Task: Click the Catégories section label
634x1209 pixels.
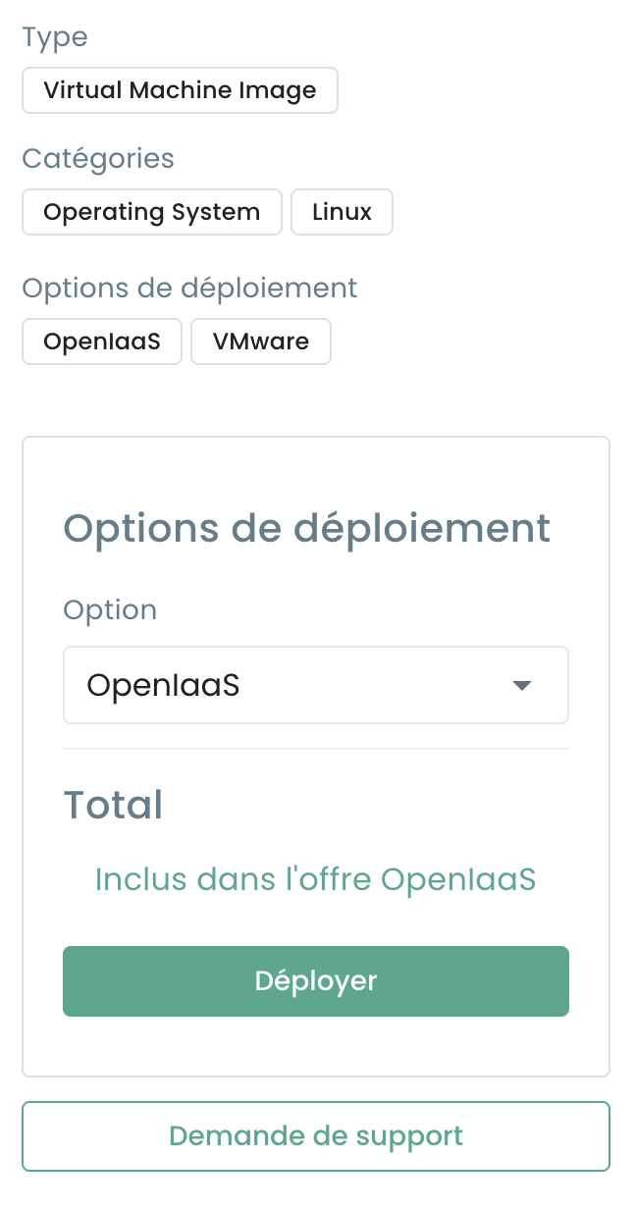Action: [x=98, y=158]
